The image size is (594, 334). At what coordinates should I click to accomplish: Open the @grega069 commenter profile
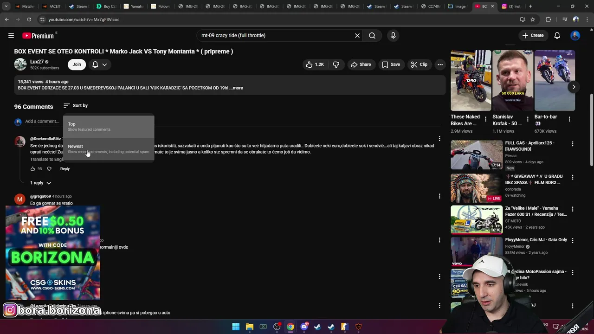(40, 196)
